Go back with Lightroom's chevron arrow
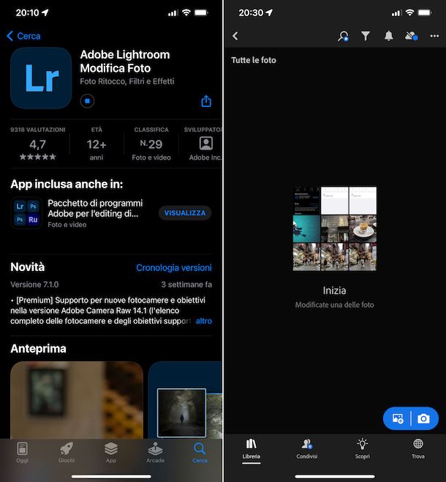446x482 pixels. pos(235,36)
